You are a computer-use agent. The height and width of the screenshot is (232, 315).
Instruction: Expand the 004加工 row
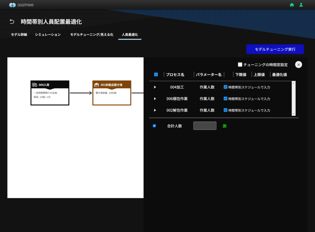(155, 87)
